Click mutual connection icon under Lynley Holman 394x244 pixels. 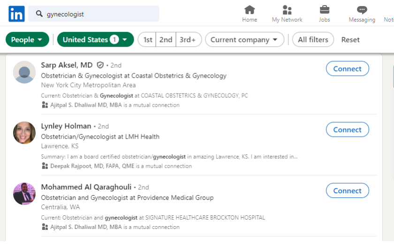[x=45, y=166]
